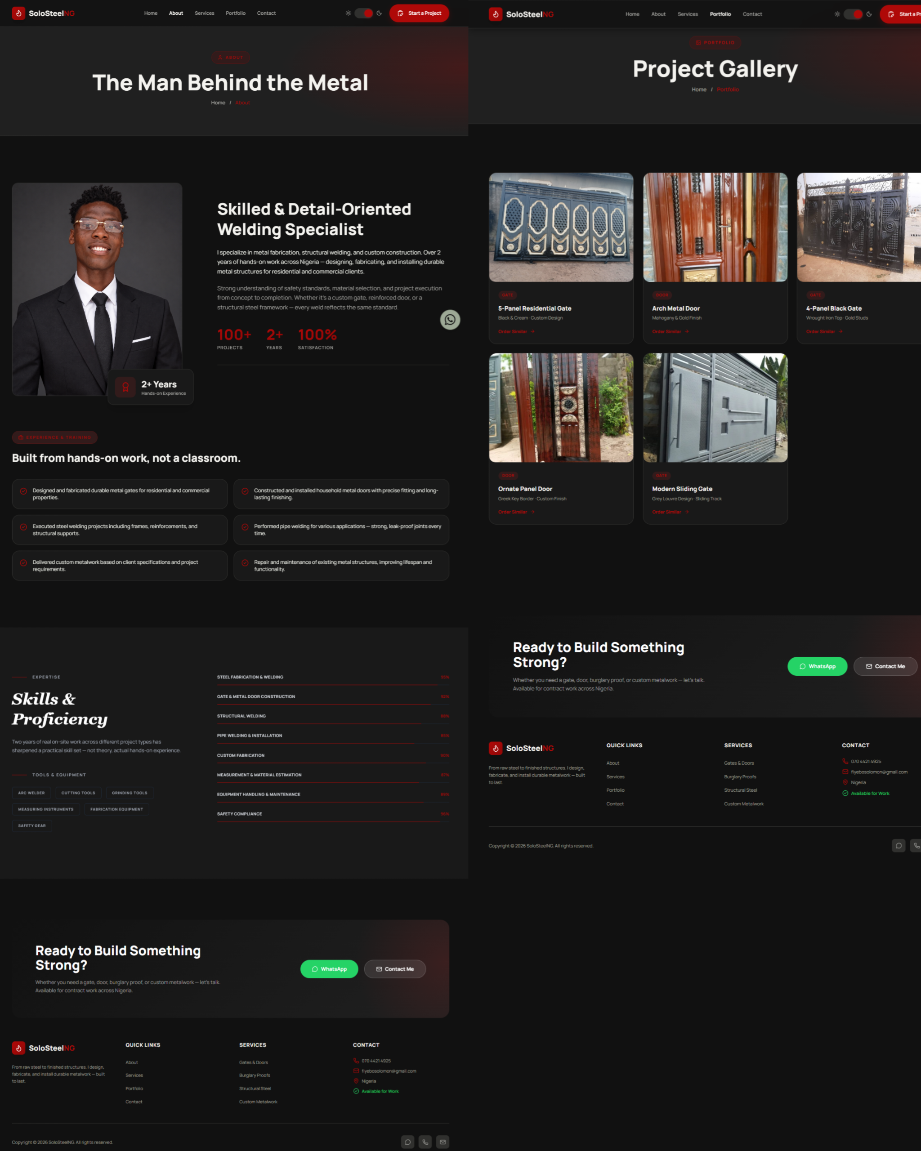Click Contact Me button on Portfolio page
The height and width of the screenshot is (1151, 921).
point(885,666)
